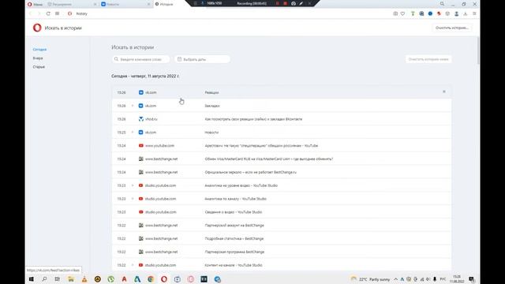Pause recording in the recorder bar

pyautogui.click(x=277, y=3)
